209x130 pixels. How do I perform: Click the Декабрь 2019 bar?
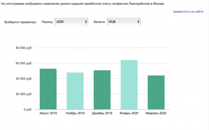pos(102,90)
